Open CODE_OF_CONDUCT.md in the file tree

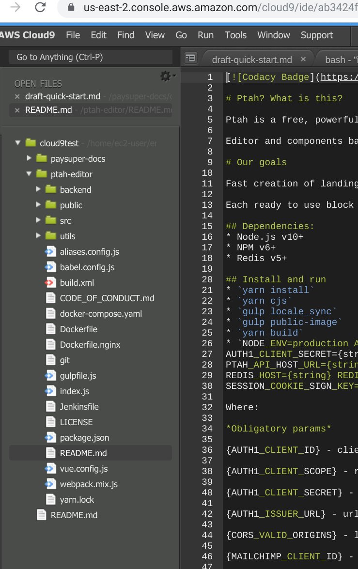107,298
